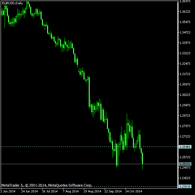The height and width of the screenshot is (195, 195).
Task: Click the 22 Sep 2014 date label
Action: (x=113, y=191)
